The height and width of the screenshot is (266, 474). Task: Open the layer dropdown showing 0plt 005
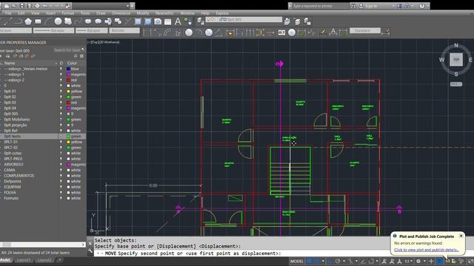point(244,19)
